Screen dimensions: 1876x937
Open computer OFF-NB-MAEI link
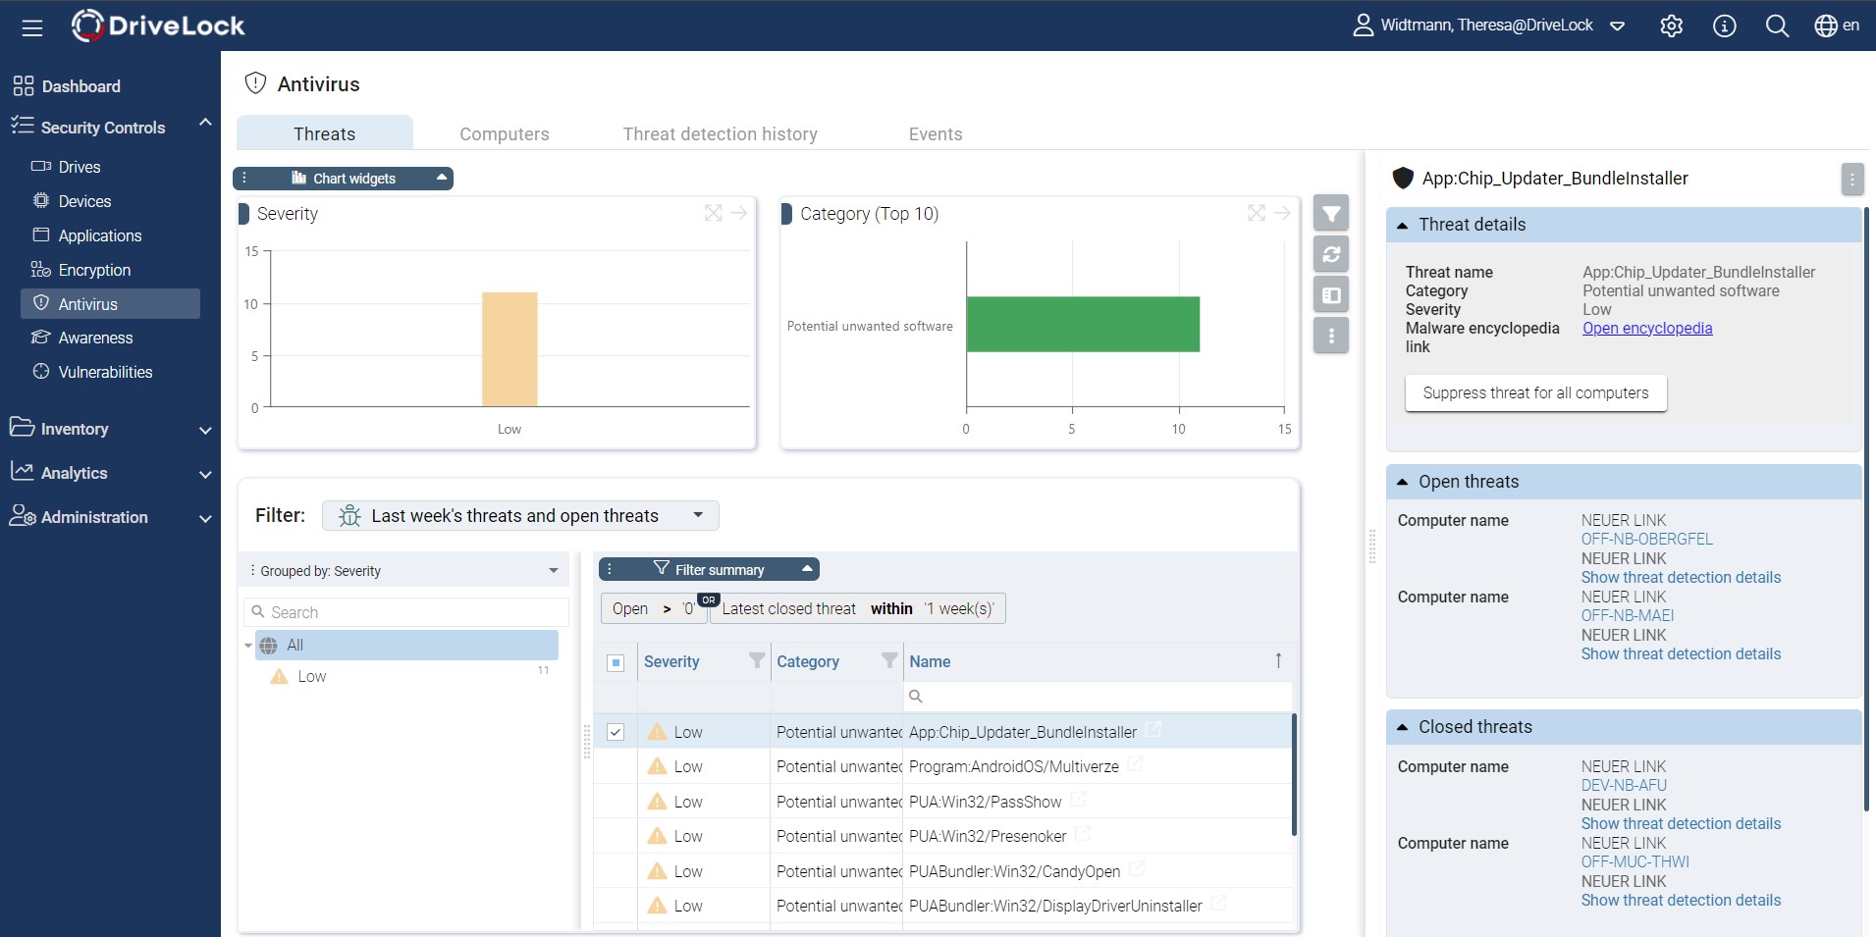point(1627,616)
